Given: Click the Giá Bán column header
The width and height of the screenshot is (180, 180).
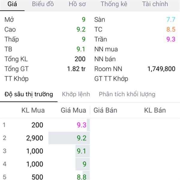Looking at the screenshot, I should [105, 110].
